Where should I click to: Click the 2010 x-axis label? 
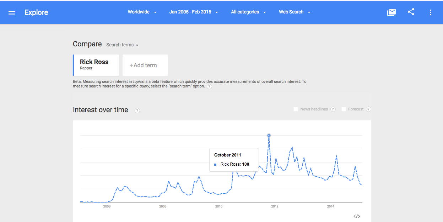pyautogui.click(x=219, y=206)
